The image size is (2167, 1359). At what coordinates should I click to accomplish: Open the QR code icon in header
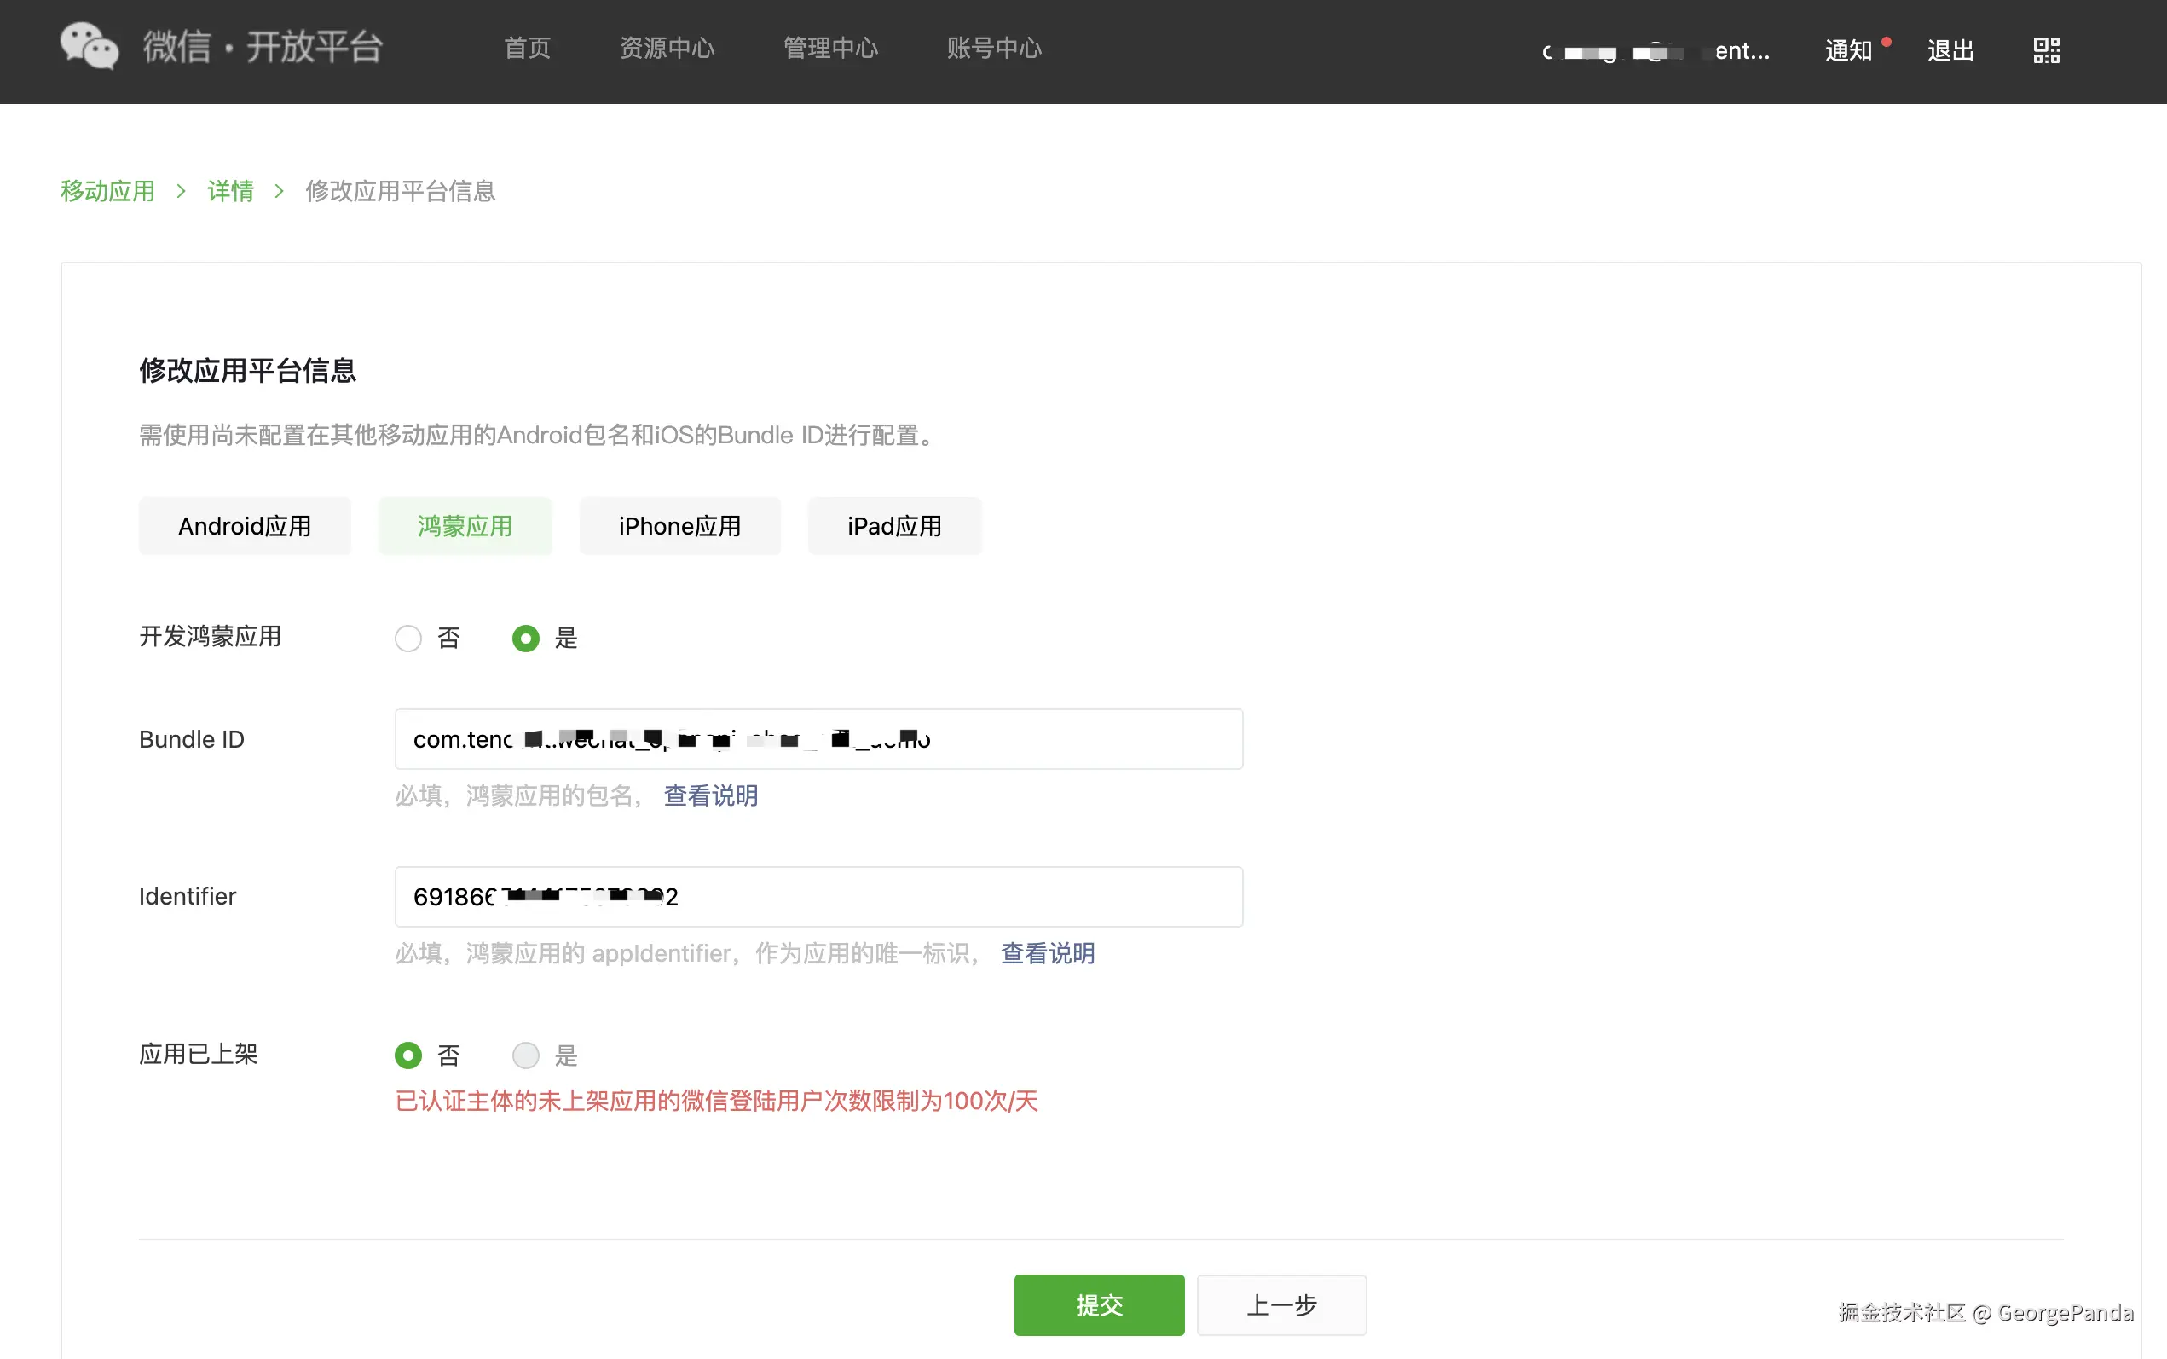[2046, 50]
